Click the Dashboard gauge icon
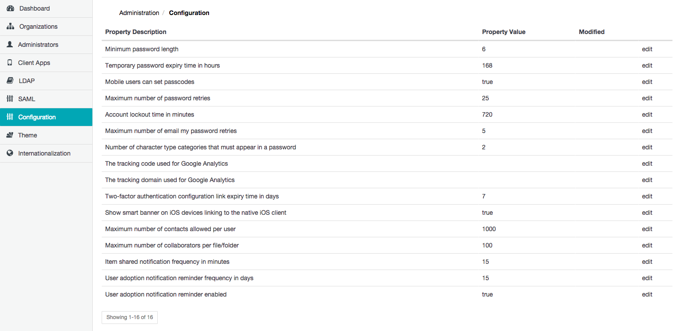688x331 pixels. coord(11,8)
